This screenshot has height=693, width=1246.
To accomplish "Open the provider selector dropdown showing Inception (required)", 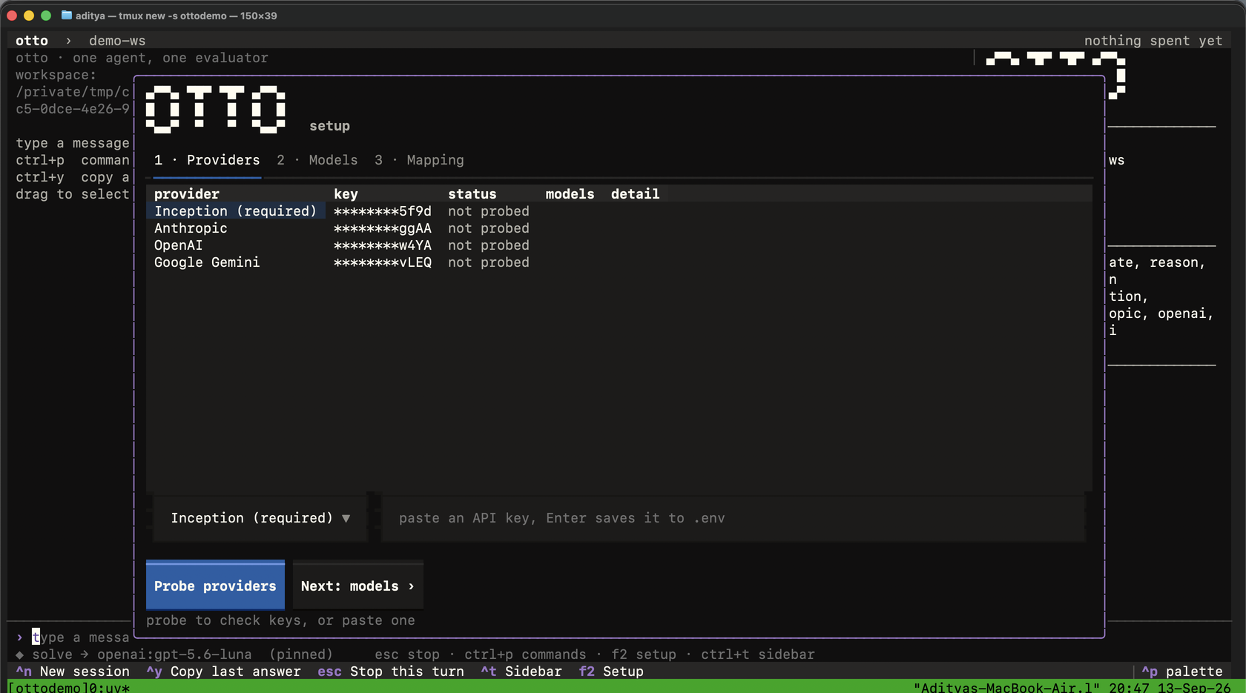I will pyautogui.click(x=260, y=518).
